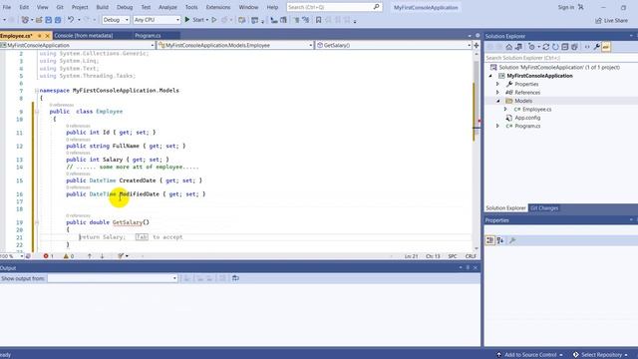638x359 pixels.
Task: Click Alphabetical sort icon in Properties panel
Action: point(500,240)
